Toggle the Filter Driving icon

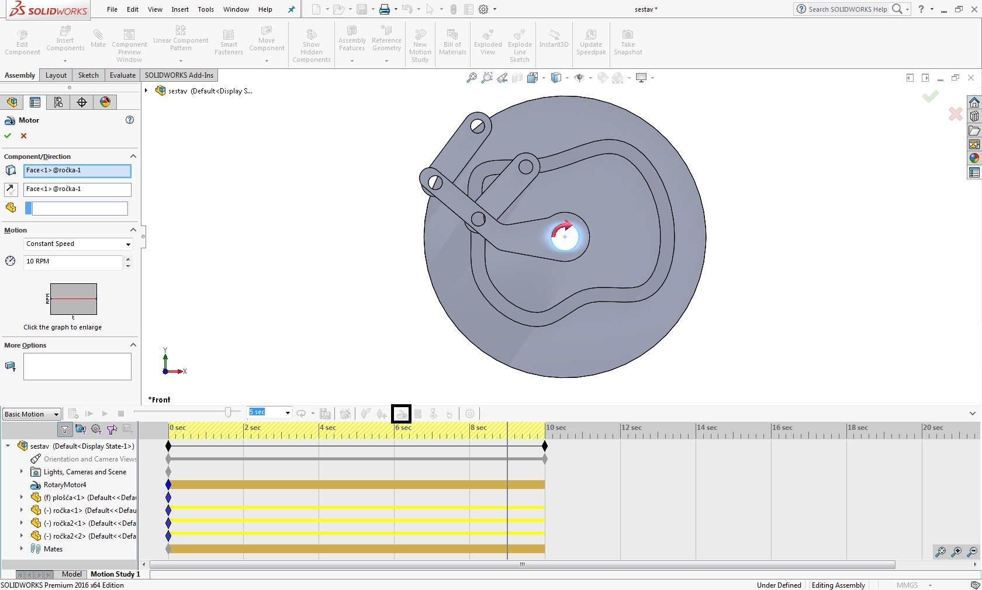point(96,429)
